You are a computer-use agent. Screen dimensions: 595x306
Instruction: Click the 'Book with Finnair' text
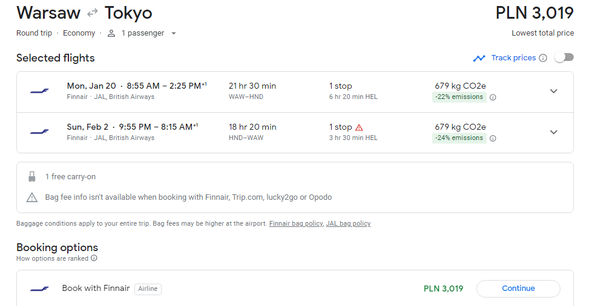[96, 288]
